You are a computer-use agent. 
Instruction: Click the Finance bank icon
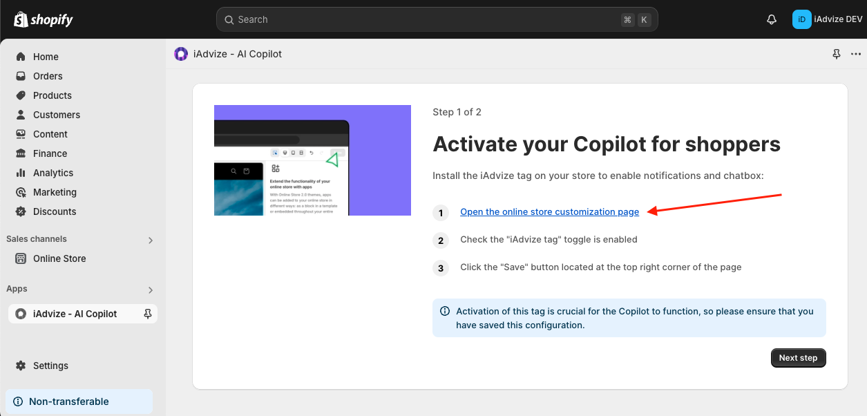coord(21,153)
